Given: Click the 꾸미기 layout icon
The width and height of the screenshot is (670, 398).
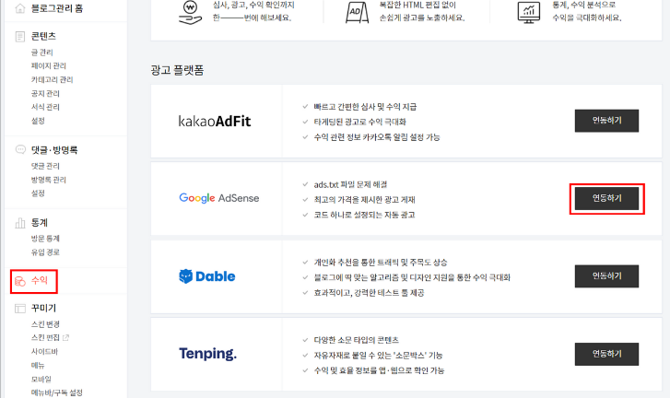Looking at the screenshot, I should (x=20, y=309).
